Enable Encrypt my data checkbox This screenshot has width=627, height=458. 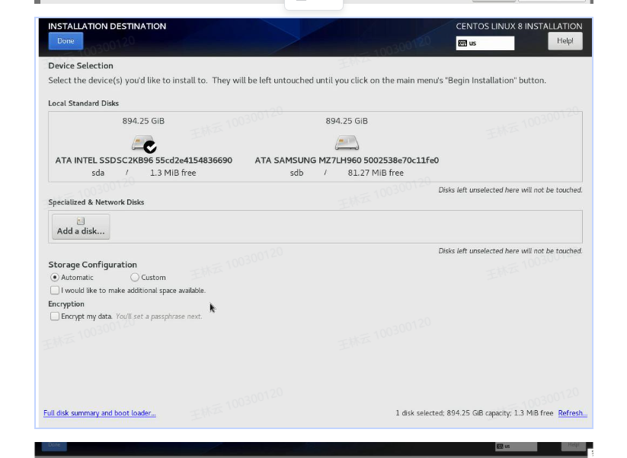click(x=55, y=316)
